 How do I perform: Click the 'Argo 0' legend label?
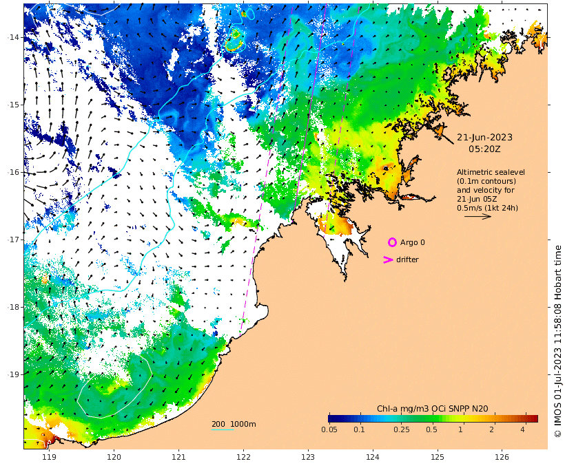click(413, 243)
